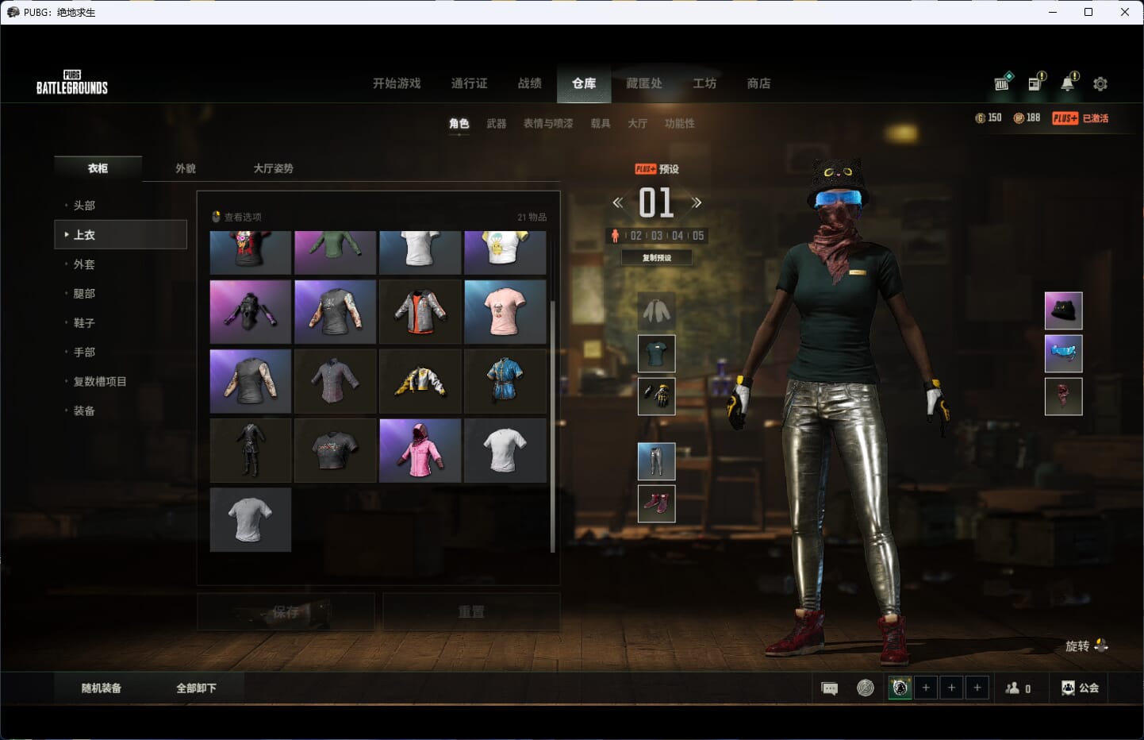Select the pink T-shirt item
Viewport: 1144px width, 740px height.
coord(505,311)
